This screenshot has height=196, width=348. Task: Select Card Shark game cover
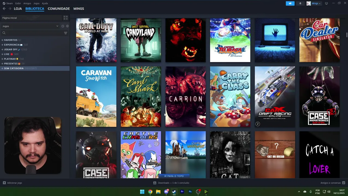[x=141, y=97]
